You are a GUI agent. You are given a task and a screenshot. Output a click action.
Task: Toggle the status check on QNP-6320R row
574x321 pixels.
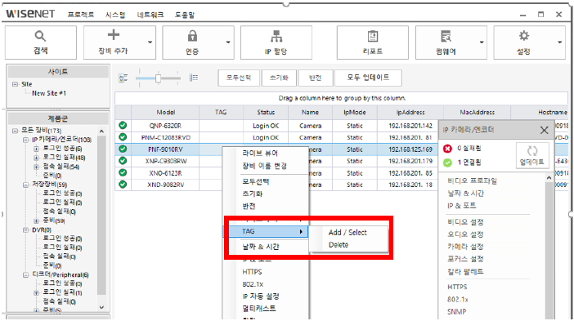click(x=123, y=126)
